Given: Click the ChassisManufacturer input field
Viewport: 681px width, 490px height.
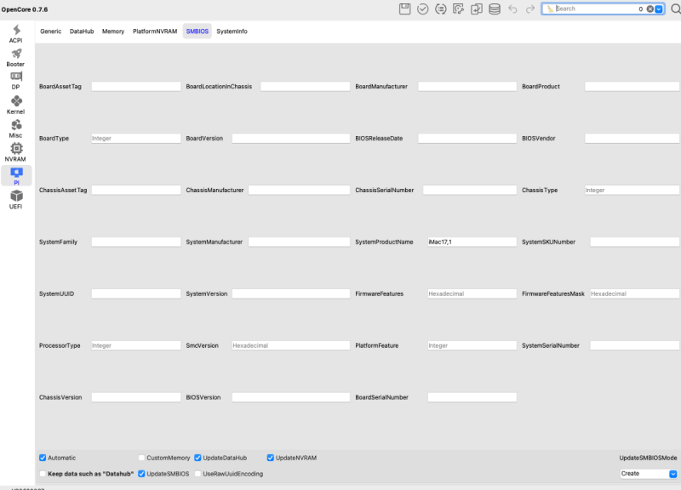Looking at the screenshot, I should pyautogui.click(x=299, y=190).
